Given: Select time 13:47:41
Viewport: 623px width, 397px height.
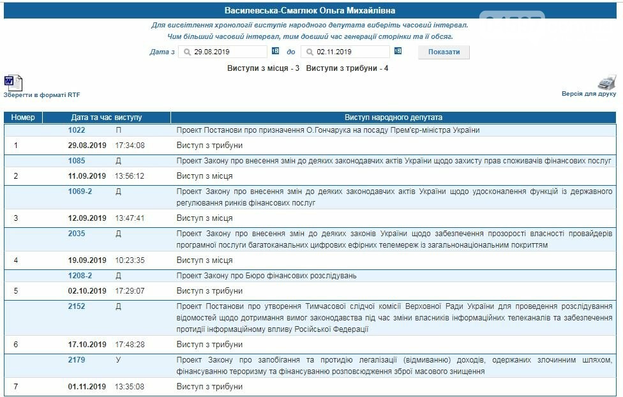Looking at the screenshot, I should point(130,218).
